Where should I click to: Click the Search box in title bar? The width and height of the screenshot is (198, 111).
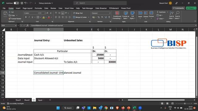100,3
